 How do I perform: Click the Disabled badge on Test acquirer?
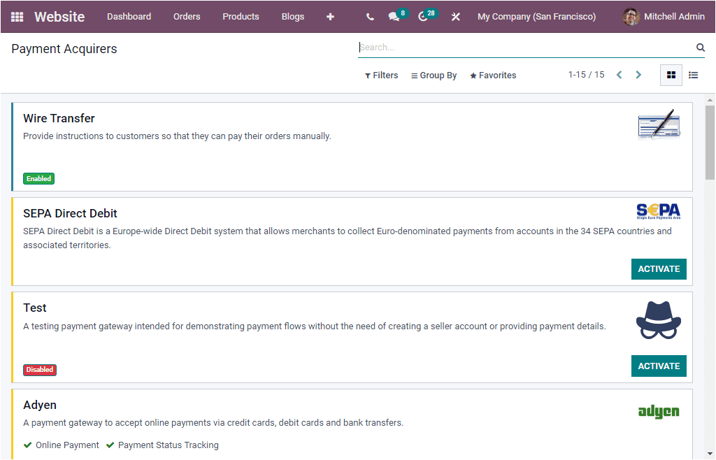[39, 369]
